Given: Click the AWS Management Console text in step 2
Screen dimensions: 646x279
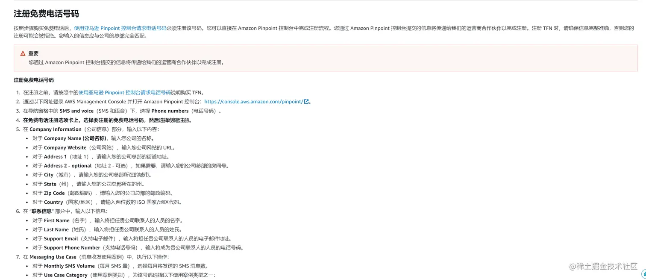Looking at the screenshot, I should click(x=95, y=102).
